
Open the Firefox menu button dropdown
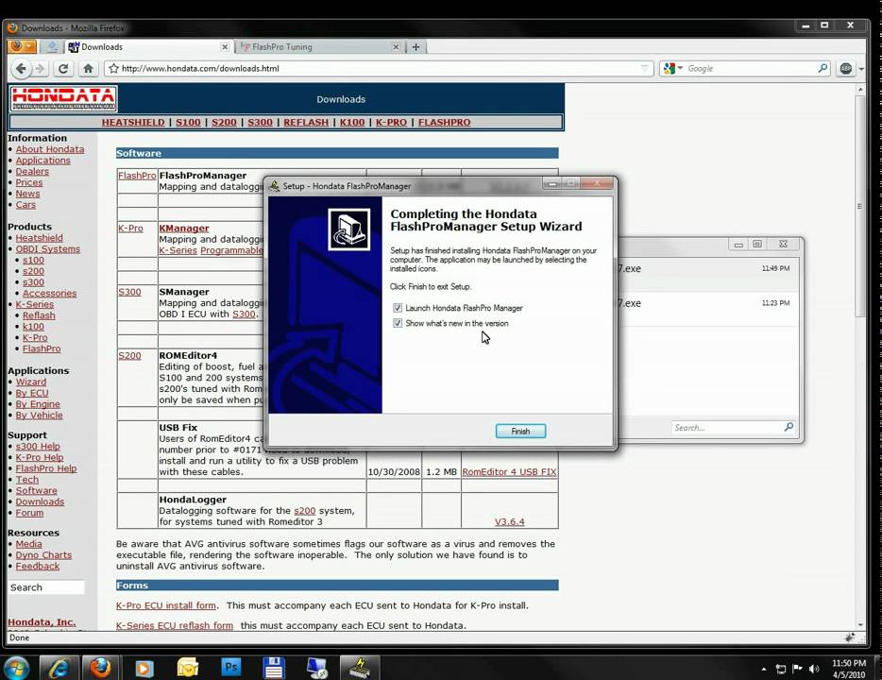click(x=23, y=46)
